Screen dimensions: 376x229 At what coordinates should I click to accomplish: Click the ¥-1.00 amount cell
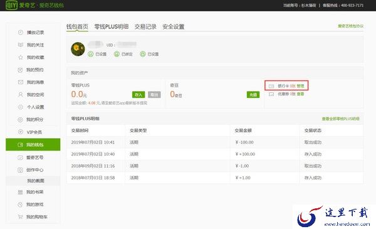click(x=242, y=166)
